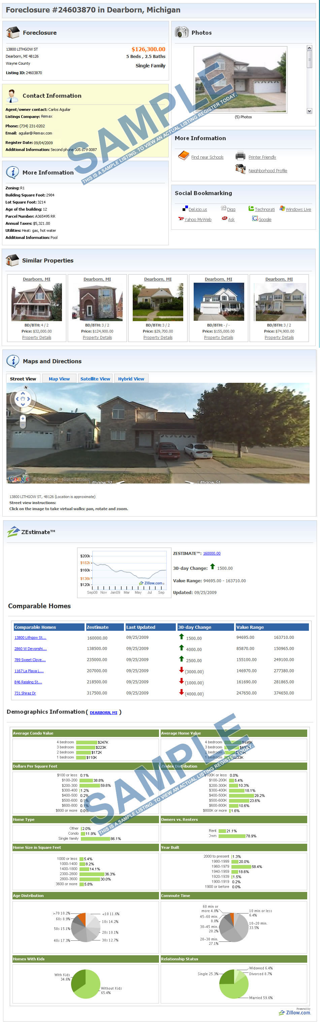The height and width of the screenshot is (1022, 320).
Task: Click the Report a problem link on street view
Action: [x=76, y=479]
